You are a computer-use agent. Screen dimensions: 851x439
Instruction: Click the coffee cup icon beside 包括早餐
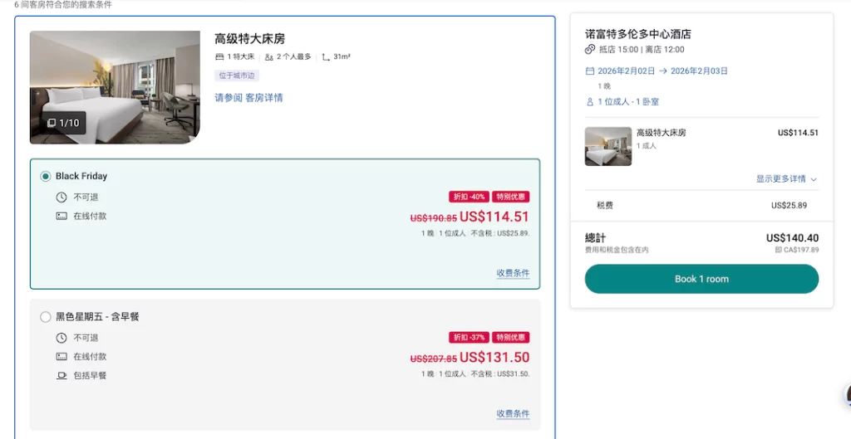pos(61,375)
